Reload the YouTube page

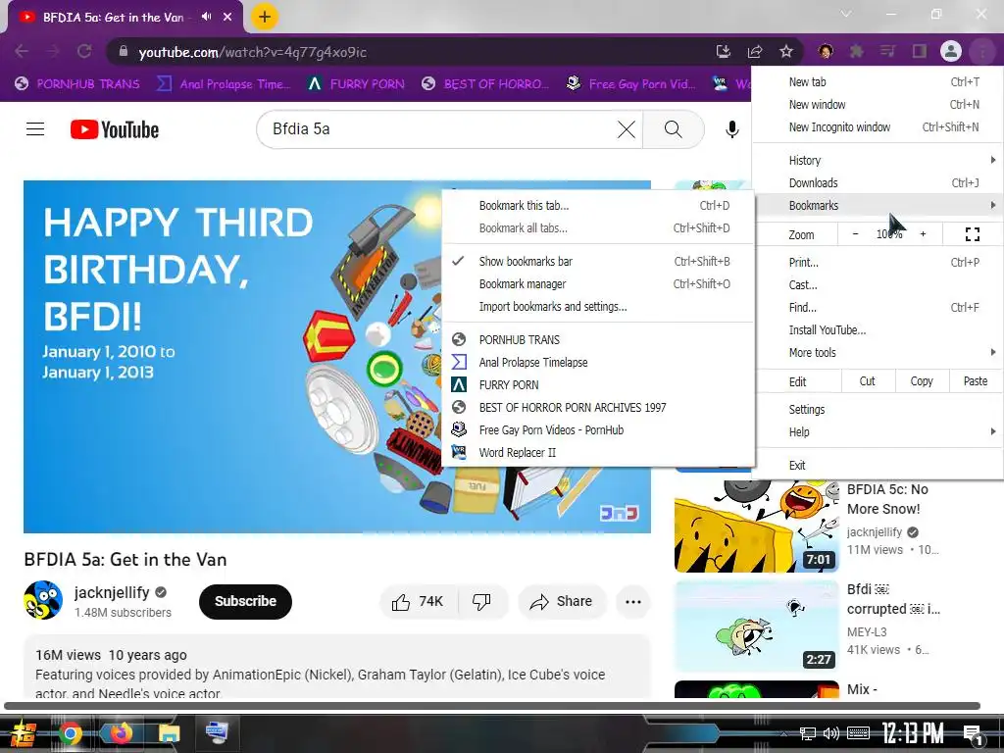coord(84,51)
